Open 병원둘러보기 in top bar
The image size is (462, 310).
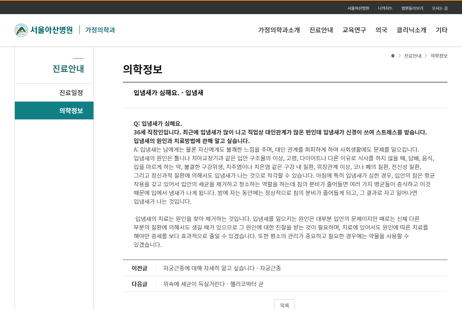click(412, 8)
